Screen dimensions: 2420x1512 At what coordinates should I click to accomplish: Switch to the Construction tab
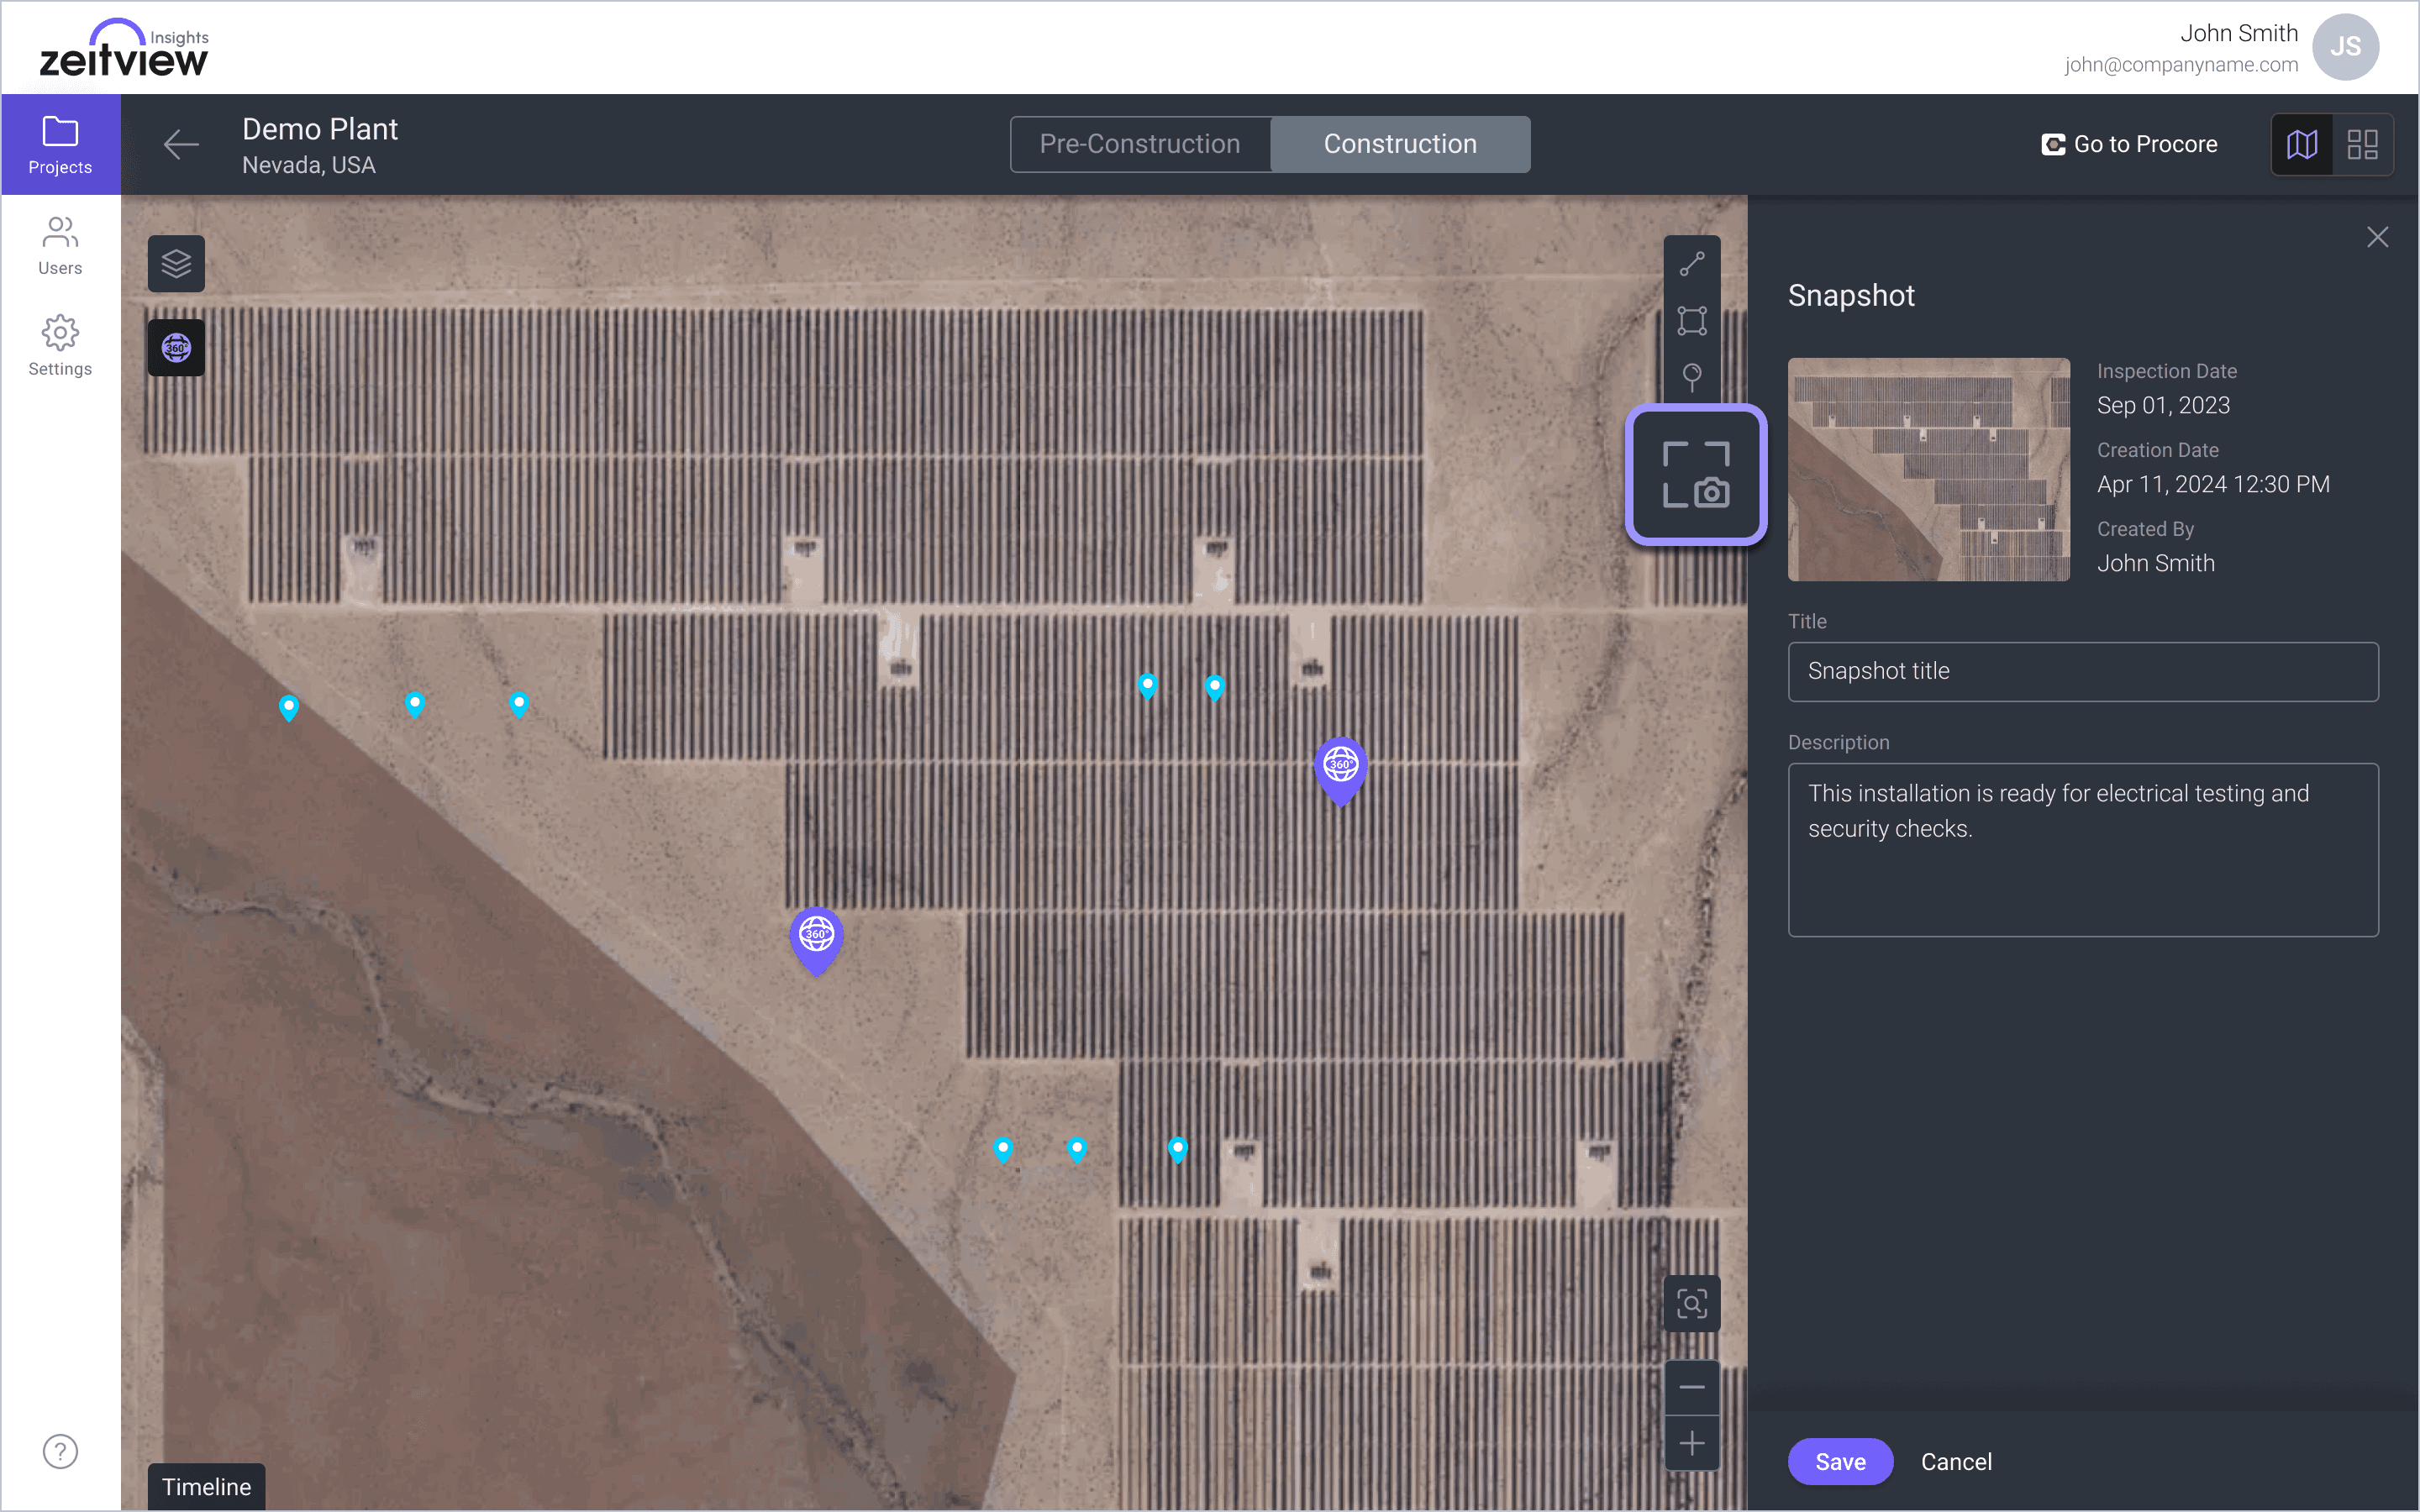point(1400,144)
